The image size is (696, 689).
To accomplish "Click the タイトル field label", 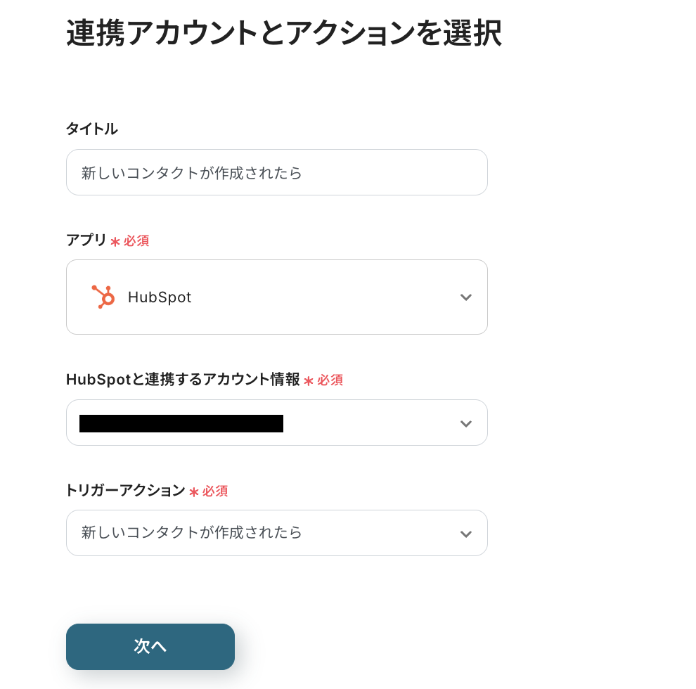I will (x=92, y=129).
